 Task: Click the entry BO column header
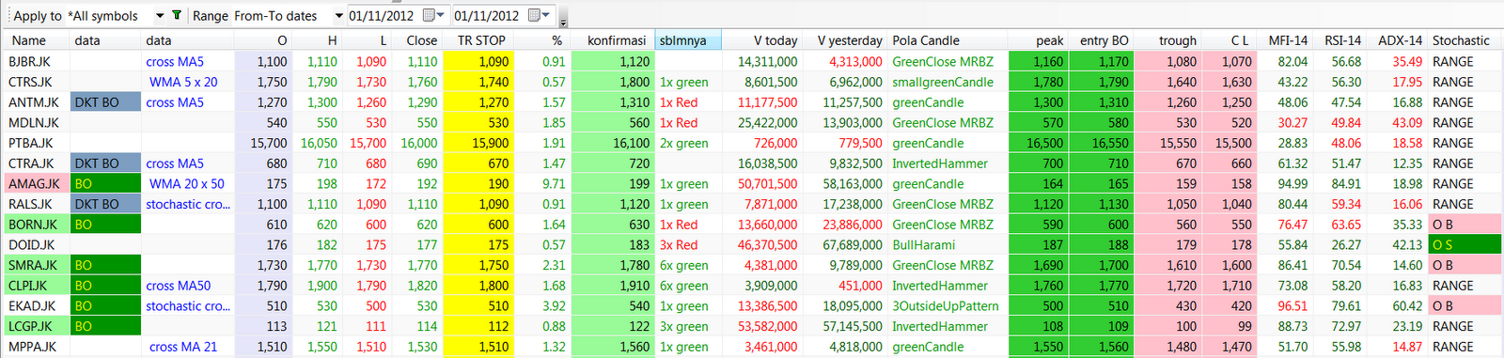click(x=1102, y=40)
